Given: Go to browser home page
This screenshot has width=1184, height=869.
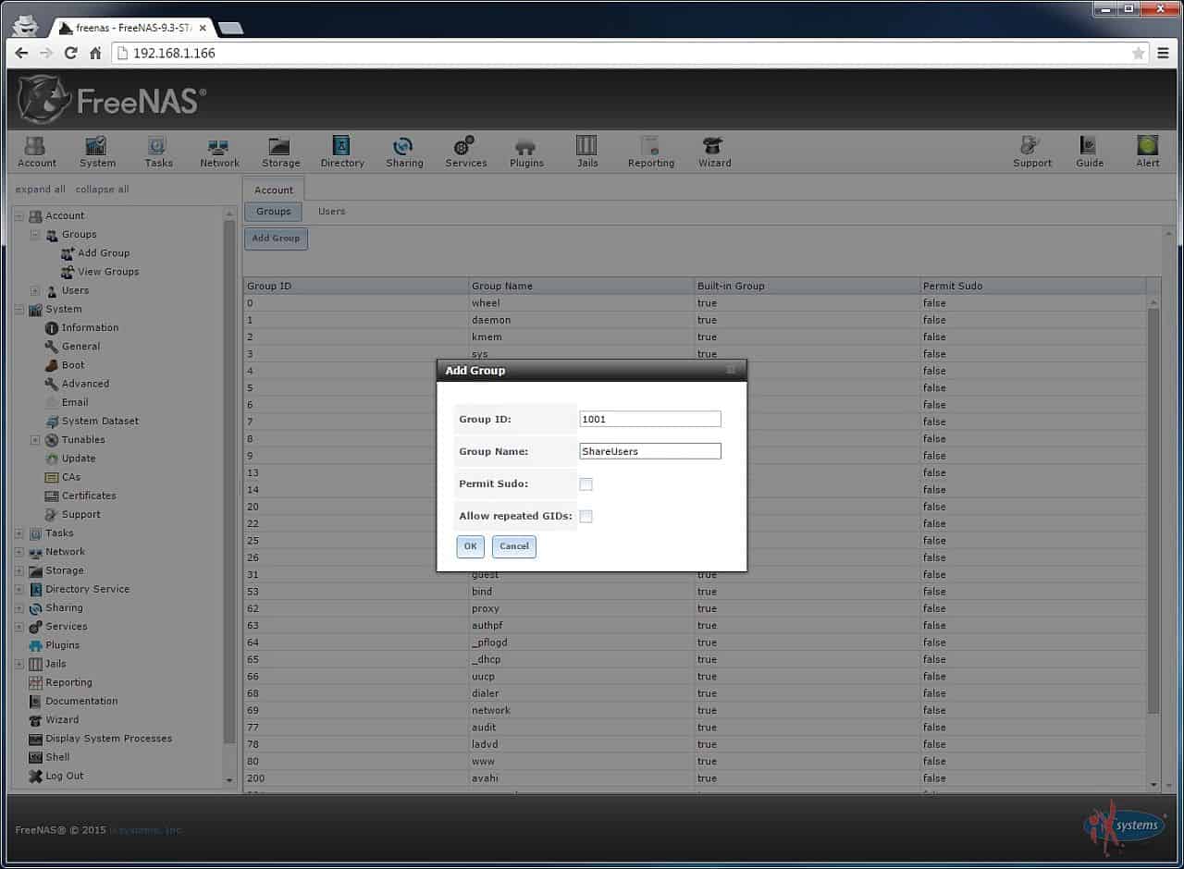Looking at the screenshot, I should [95, 54].
